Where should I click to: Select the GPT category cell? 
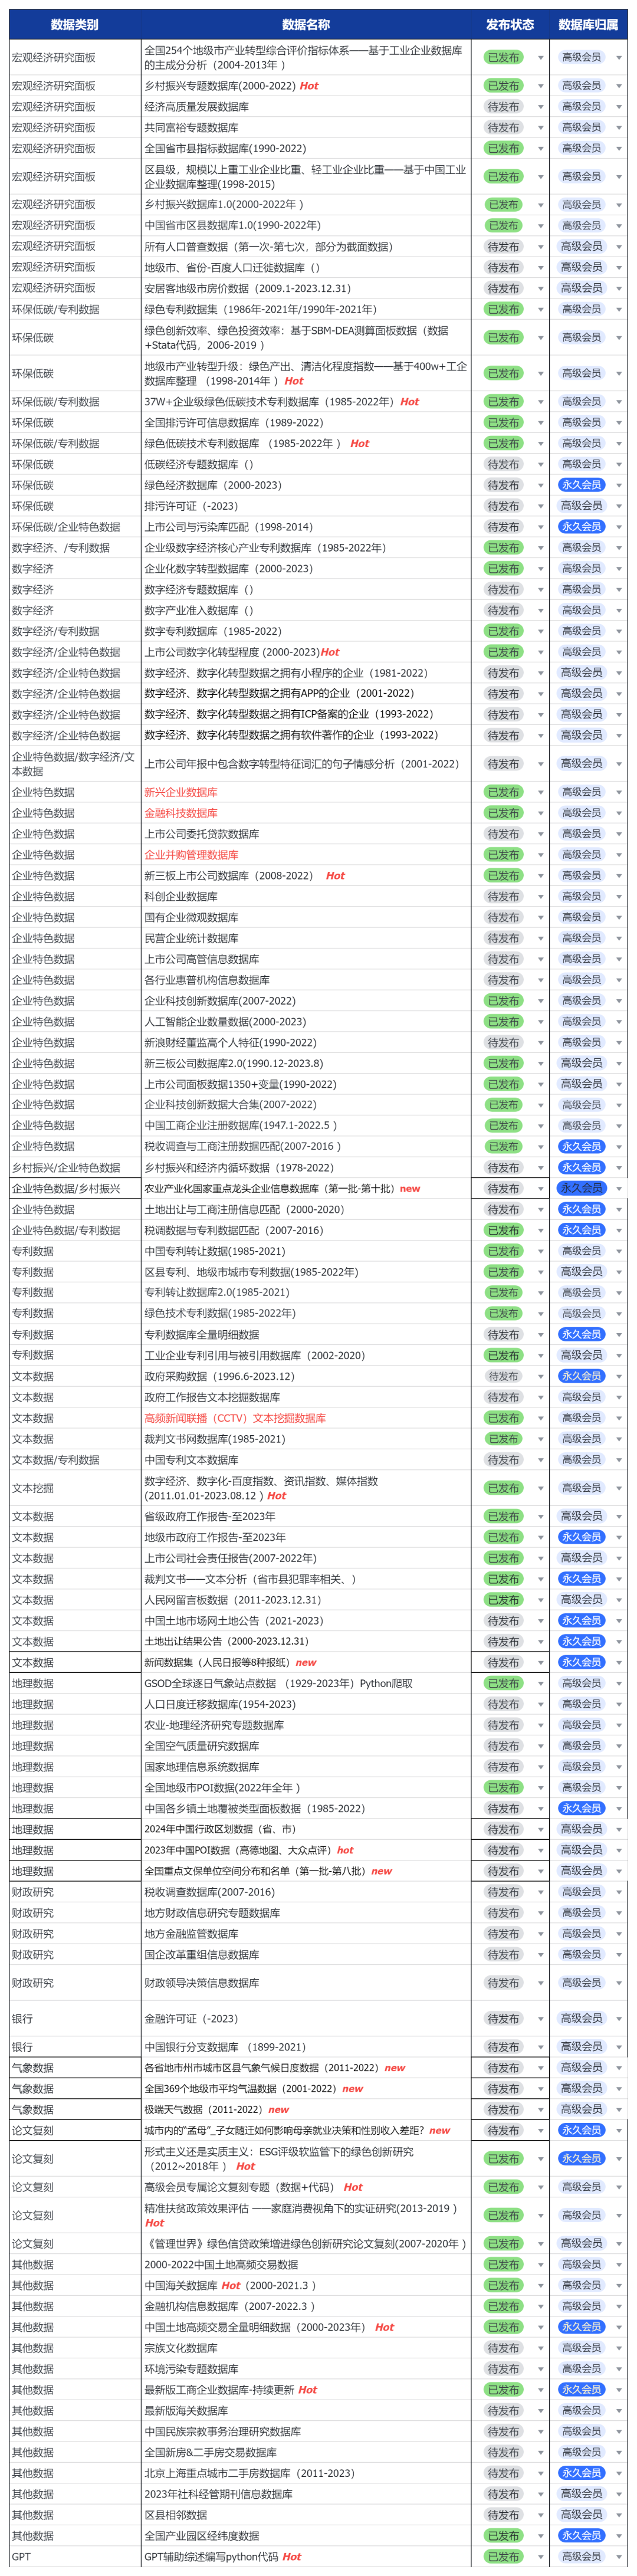point(75,2557)
